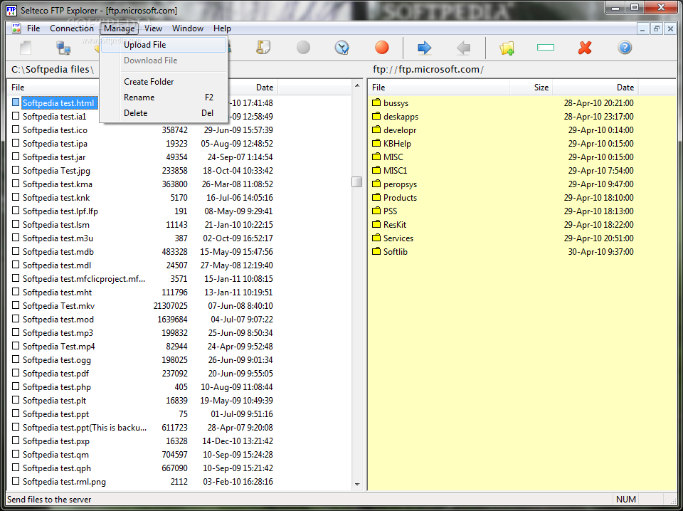This screenshot has width=683, height=511.
Task: Click the local file list scrollbar thumb
Action: point(357,181)
